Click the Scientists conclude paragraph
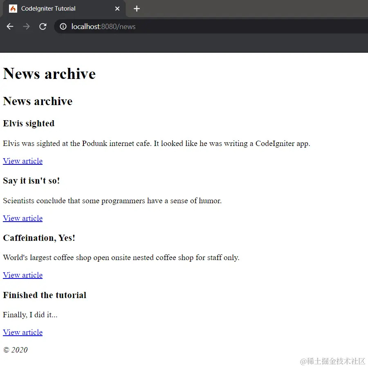Screen dimensions: 368x368 tap(112, 201)
